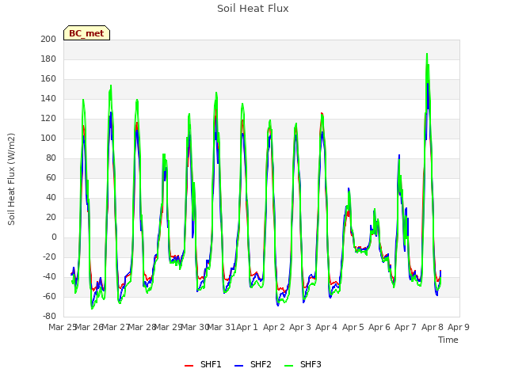The image size is (507, 380).
Task: Click the -60 y-axis tick label
Action: pyautogui.click(x=49, y=297)
